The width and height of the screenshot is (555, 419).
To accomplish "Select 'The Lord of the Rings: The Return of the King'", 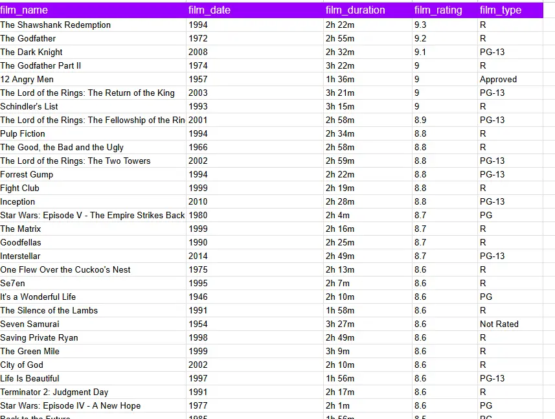I will [x=93, y=93].
